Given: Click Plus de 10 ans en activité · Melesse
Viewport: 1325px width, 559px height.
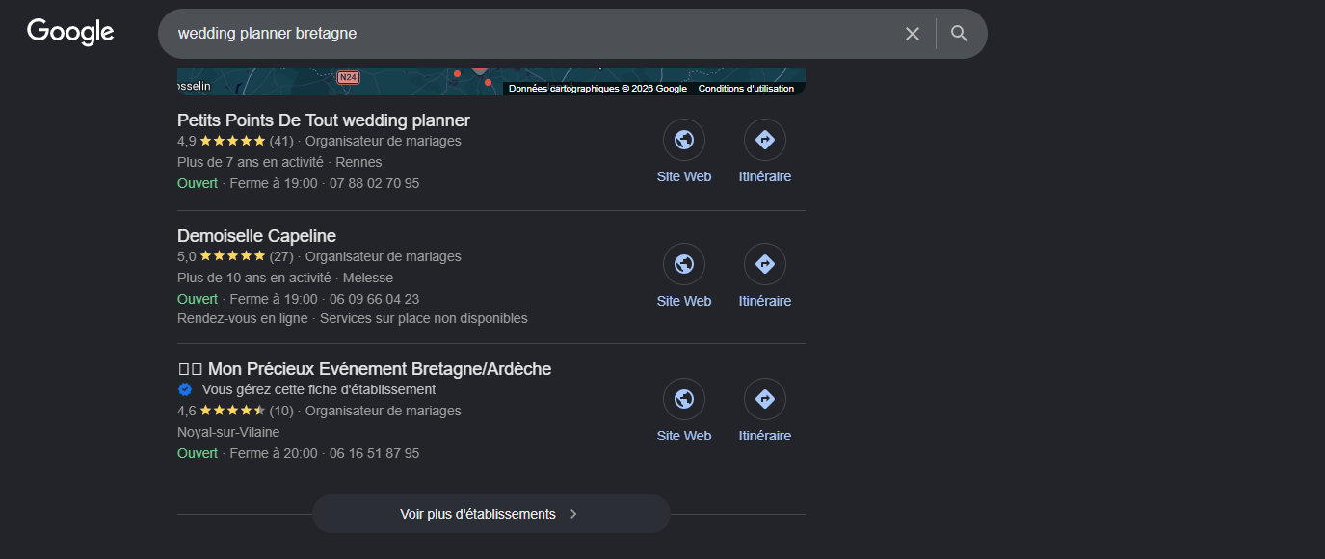Looking at the screenshot, I should point(285,278).
